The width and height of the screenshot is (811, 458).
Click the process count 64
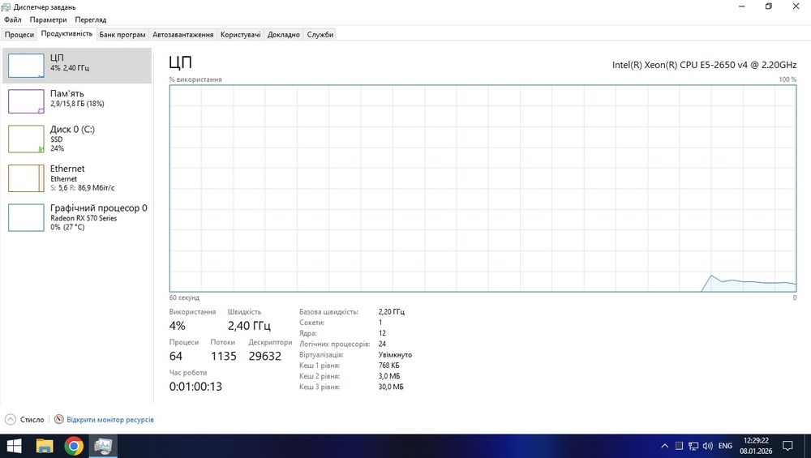[x=176, y=356]
